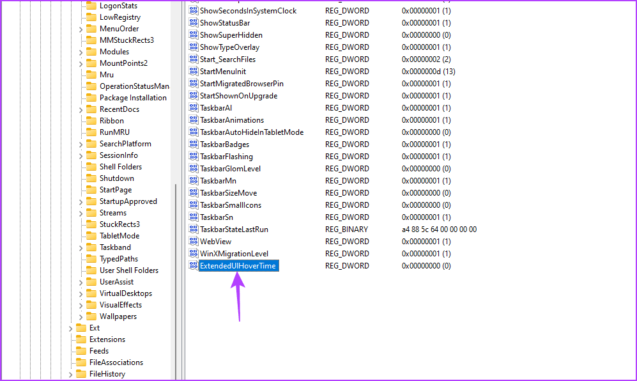
Task: Select the StartMigratedBrowserPin value name
Action: [242, 84]
